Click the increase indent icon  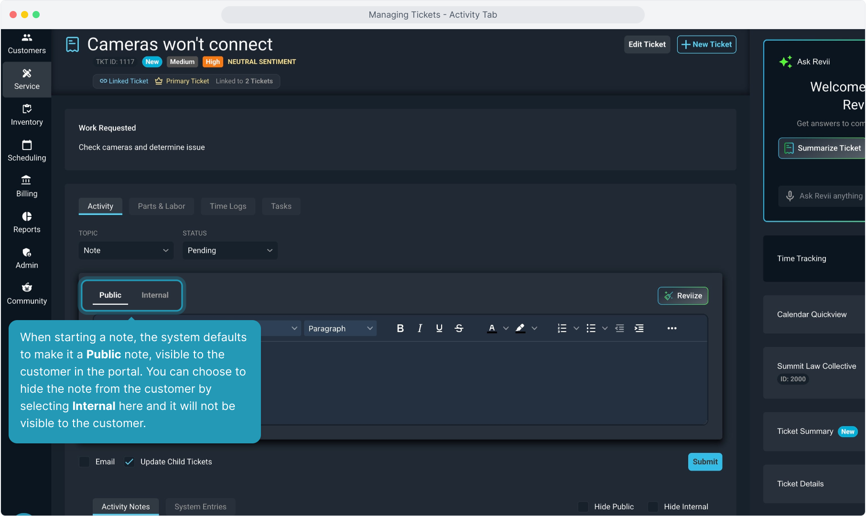point(639,328)
